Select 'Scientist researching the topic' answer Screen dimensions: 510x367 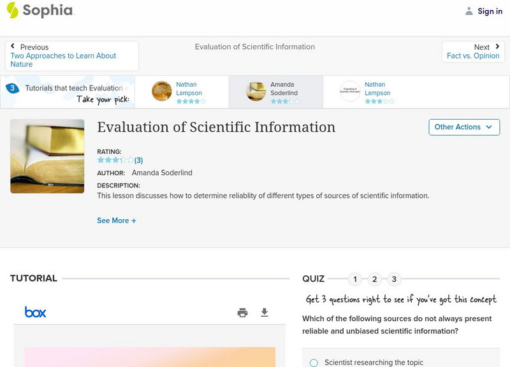[314, 363]
